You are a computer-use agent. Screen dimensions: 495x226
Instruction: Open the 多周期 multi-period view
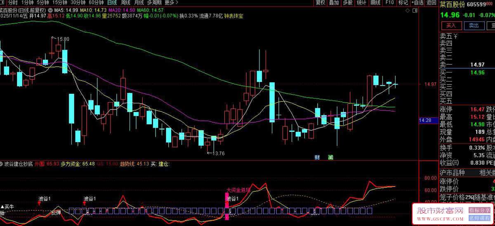tap(154, 2)
